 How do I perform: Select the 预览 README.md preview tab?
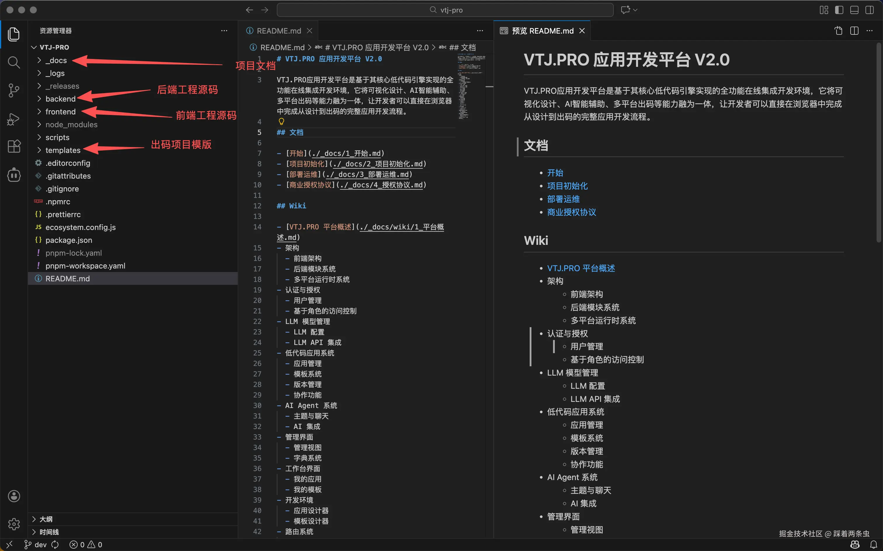tap(542, 31)
